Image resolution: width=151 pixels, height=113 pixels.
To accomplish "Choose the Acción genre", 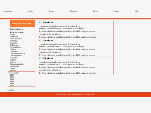I will pyautogui.click(x=13, y=34).
